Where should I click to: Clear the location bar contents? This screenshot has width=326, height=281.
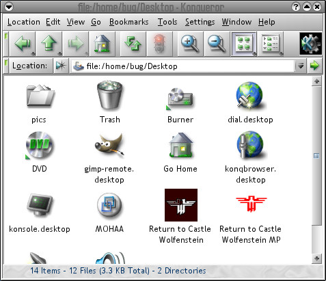(61, 66)
